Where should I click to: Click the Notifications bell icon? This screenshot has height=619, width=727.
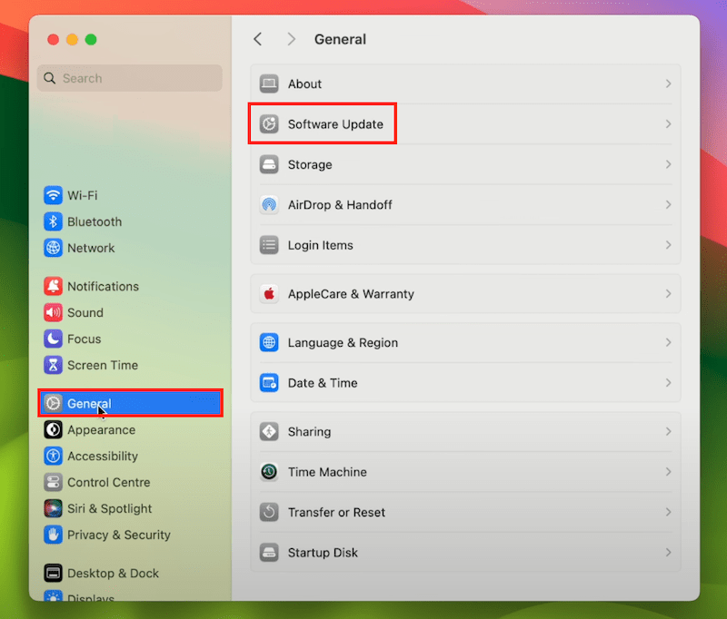pyautogui.click(x=54, y=286)
